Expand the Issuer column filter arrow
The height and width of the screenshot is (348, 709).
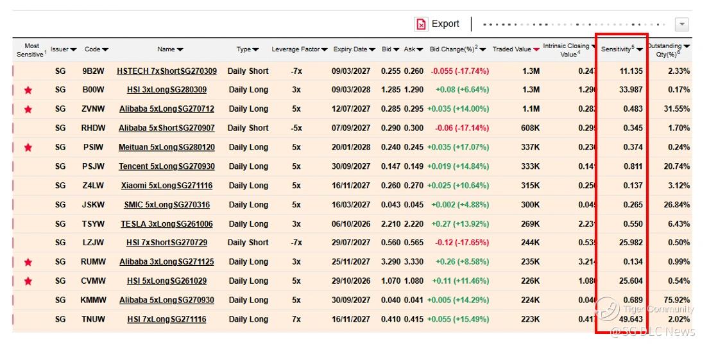coord(73,50)
